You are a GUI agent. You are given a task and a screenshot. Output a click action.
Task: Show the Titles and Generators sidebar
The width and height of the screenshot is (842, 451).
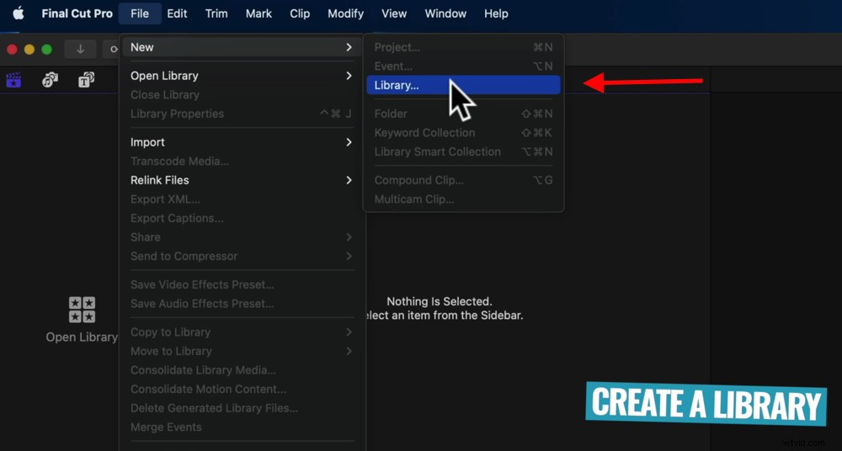(87, 80)
